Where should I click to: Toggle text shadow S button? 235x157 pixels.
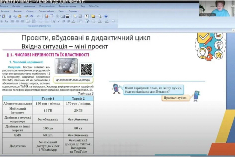[x=2, y=21]
